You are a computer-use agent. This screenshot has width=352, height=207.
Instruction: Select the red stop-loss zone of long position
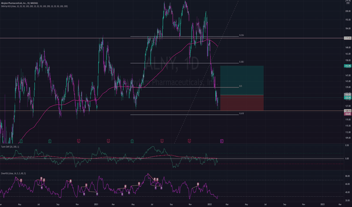pyautogui.click(x=242, y=103)
